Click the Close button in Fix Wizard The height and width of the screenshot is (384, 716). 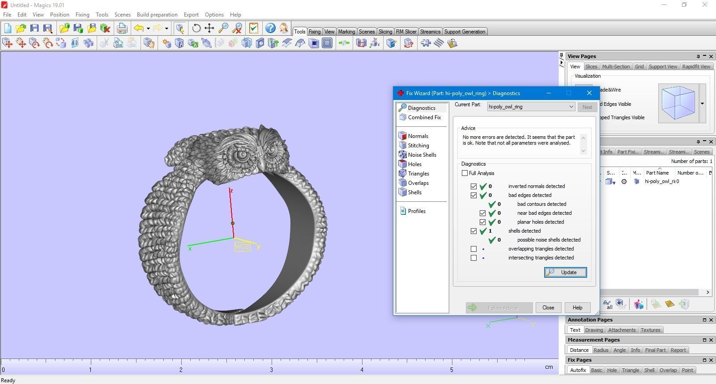tap(548, 308)
